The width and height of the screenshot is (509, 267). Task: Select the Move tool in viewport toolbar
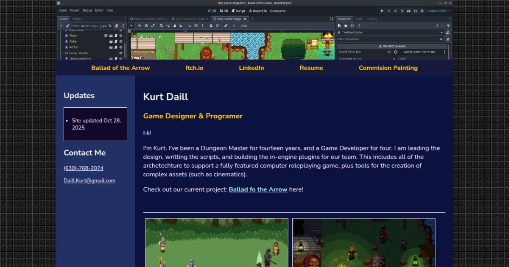[x=140, y=26]
